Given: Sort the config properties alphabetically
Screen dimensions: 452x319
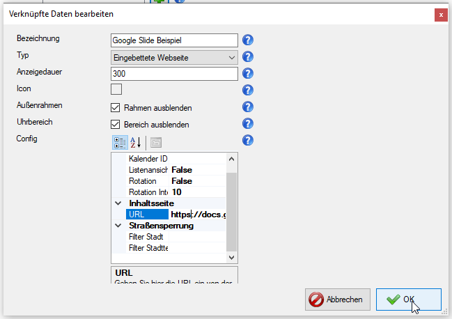Looking at the screenshot, I should pyautogui.click(x=136, y=142).
